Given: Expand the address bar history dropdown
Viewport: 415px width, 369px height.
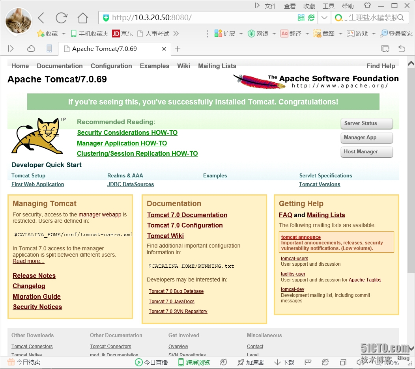Looking at the screenshot, I should tap(324, 18).
